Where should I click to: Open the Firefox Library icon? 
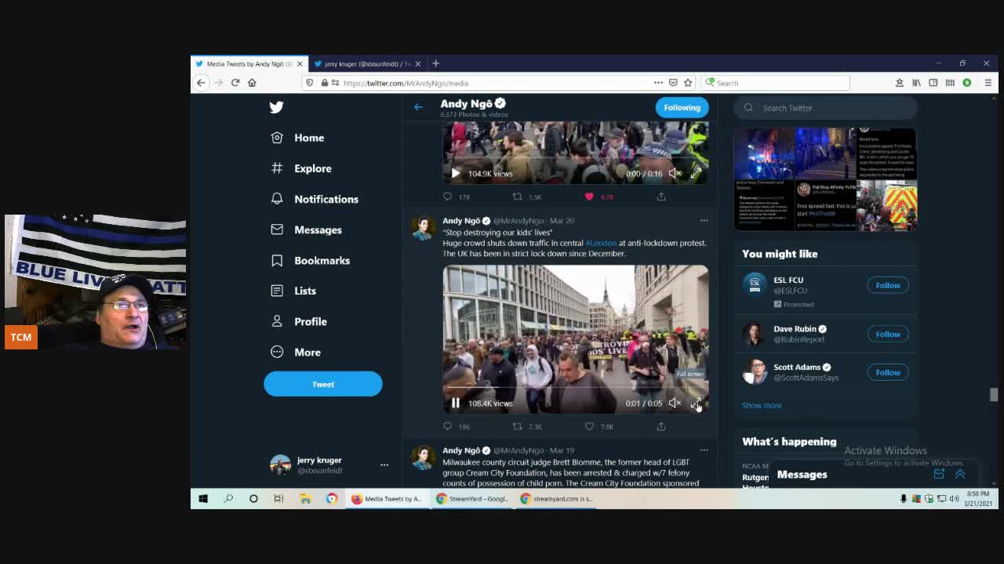click(916, 83)
